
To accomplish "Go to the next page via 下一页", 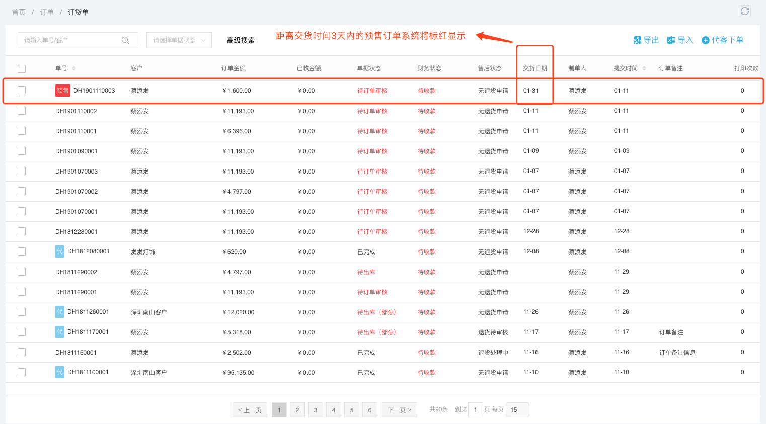I will coord(399,410).
